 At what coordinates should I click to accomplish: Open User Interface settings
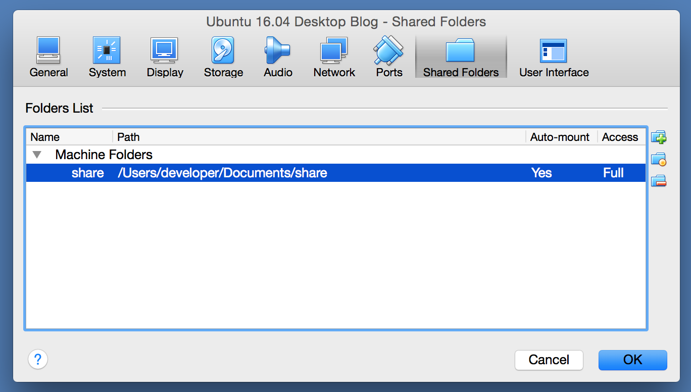[554, 57]
